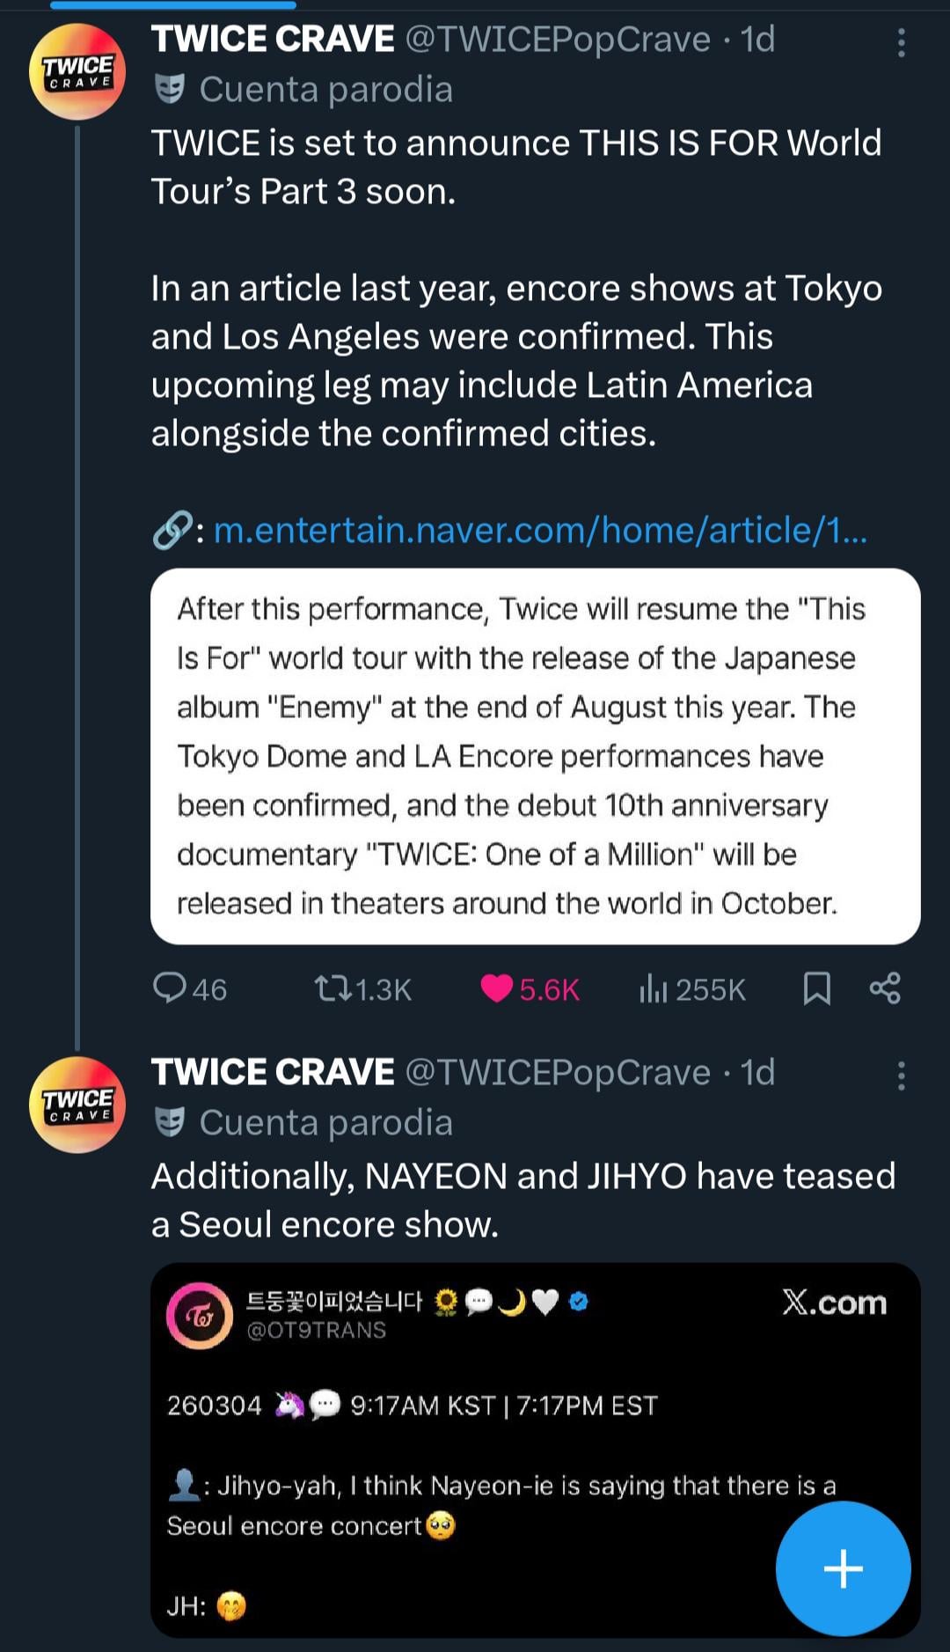The image size is (950, 1652).
Task: Open three-dot menu on second tweet
Action: coord(902,1076)
